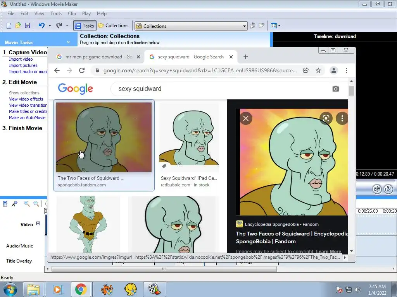Open the preview image three-dot options

pos(342,118)
